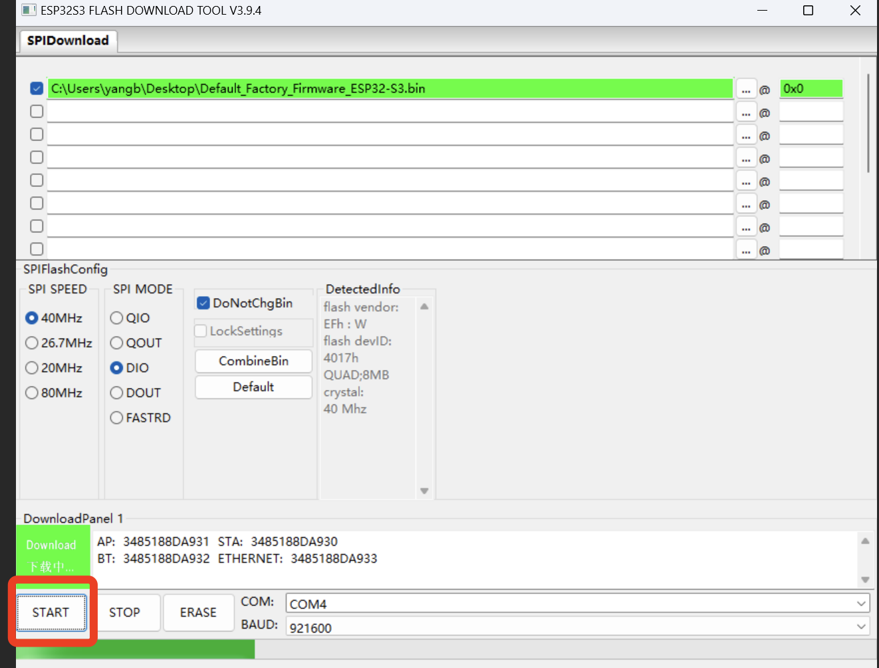This screenshot has height=668, width=879.
Task: Uncheck the Default_Factory_Firmware bin file checkbox
Action: [x=37, y=88]
